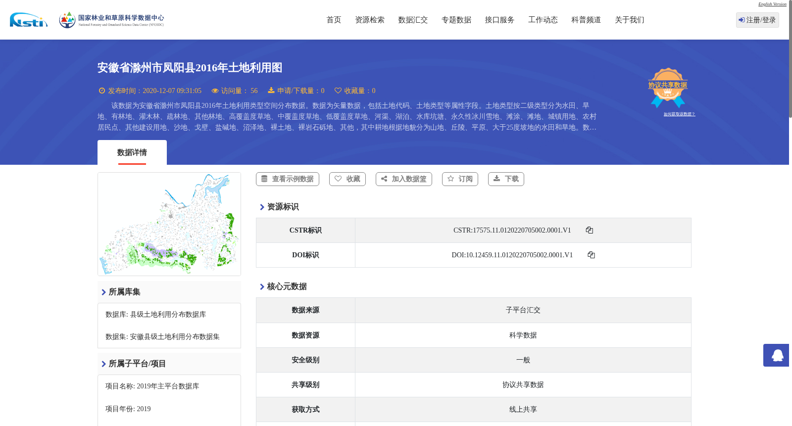Click the 协议共享数据 badge icon
The height and width of the screenshot is (426, 792).
pyautogui.click(x=668, y=88)
